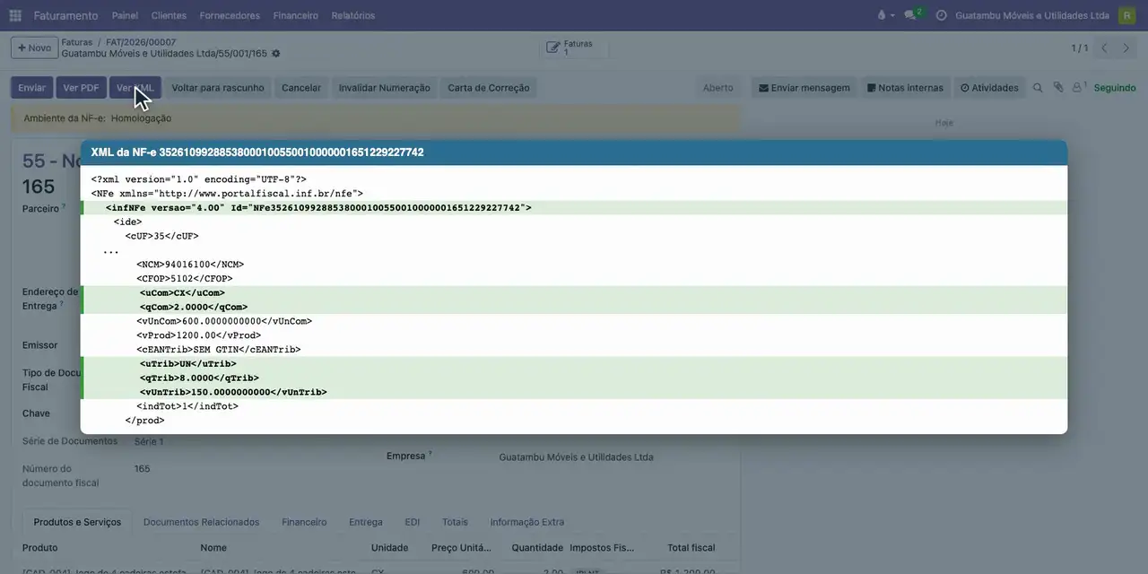Click the Total fiscal column header
The height and width of the screenshot is (574, 1148).
[x=691, y=548]
